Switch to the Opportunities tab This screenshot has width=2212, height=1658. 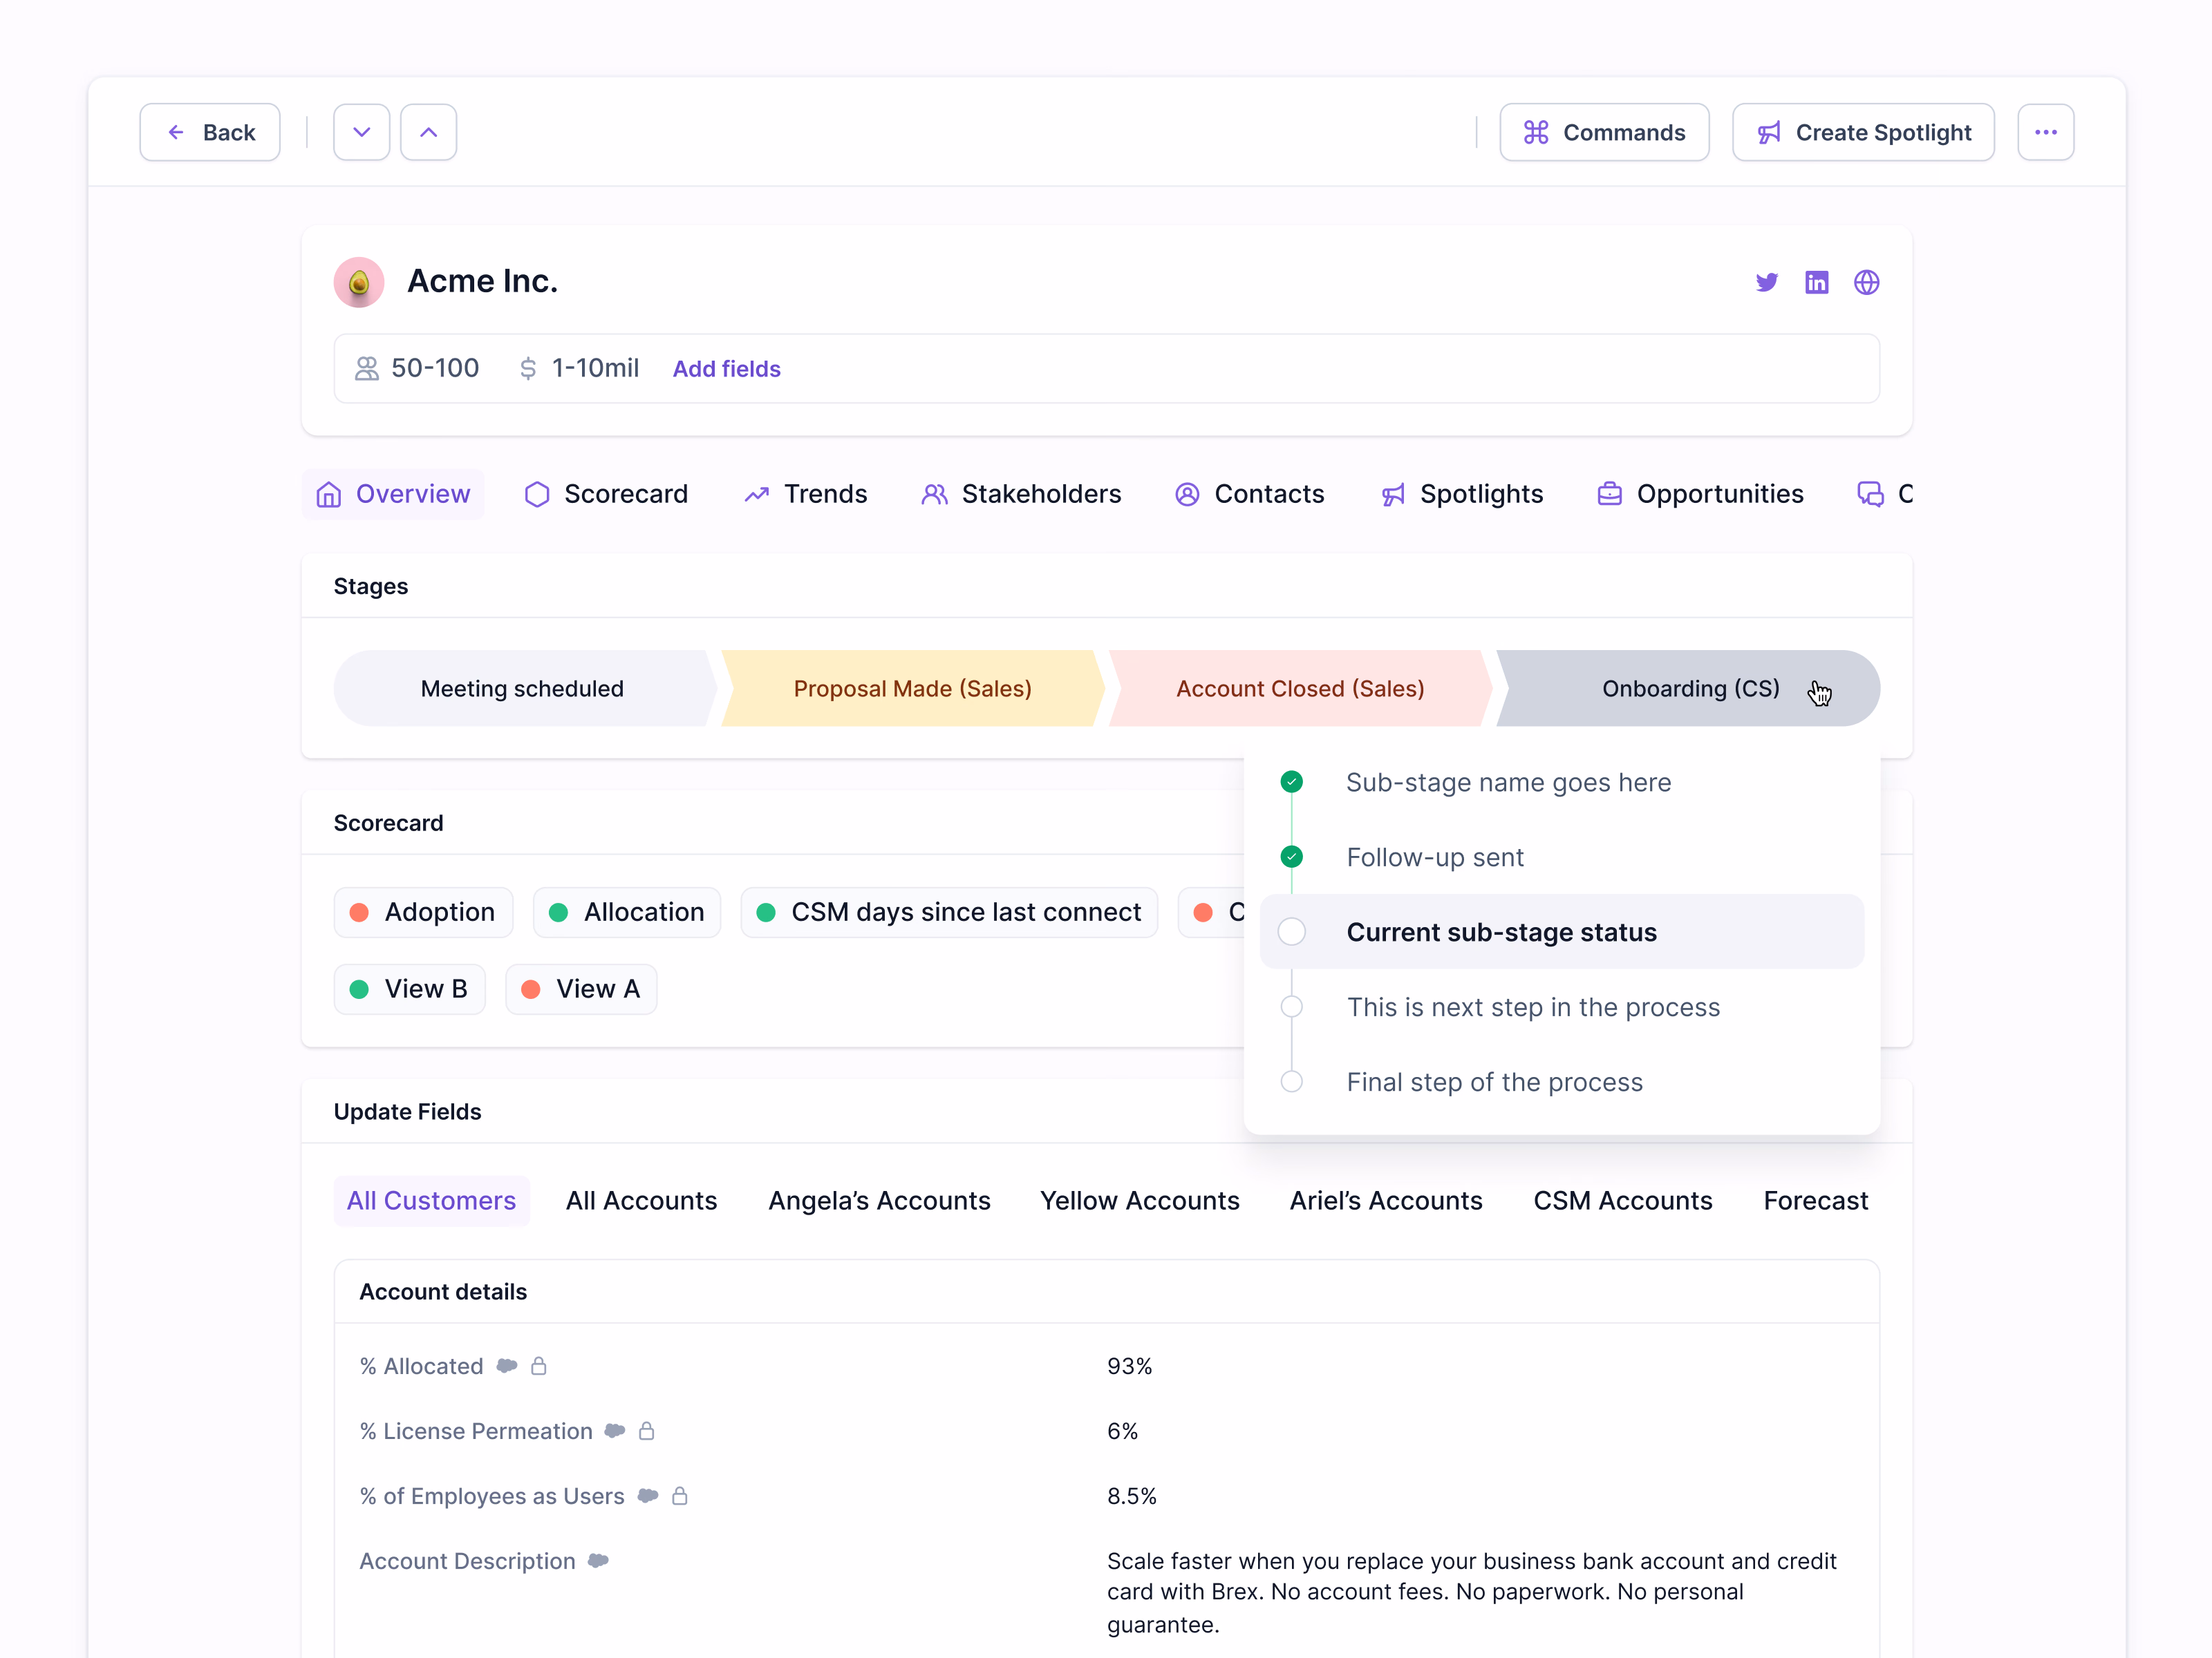[1700, 494]
